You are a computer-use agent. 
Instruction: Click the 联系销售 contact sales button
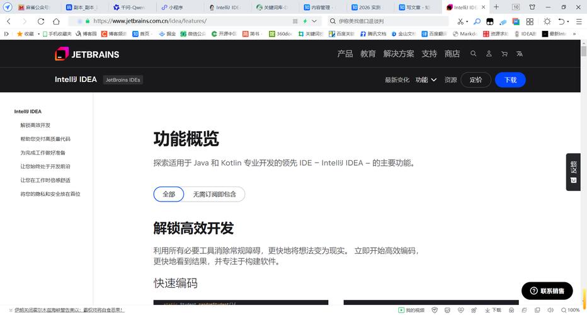[547, 290]
